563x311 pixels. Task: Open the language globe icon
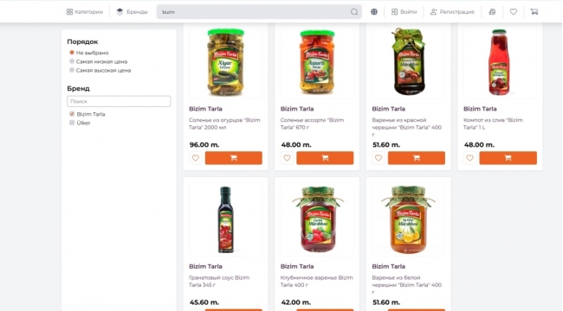(374, 12)
